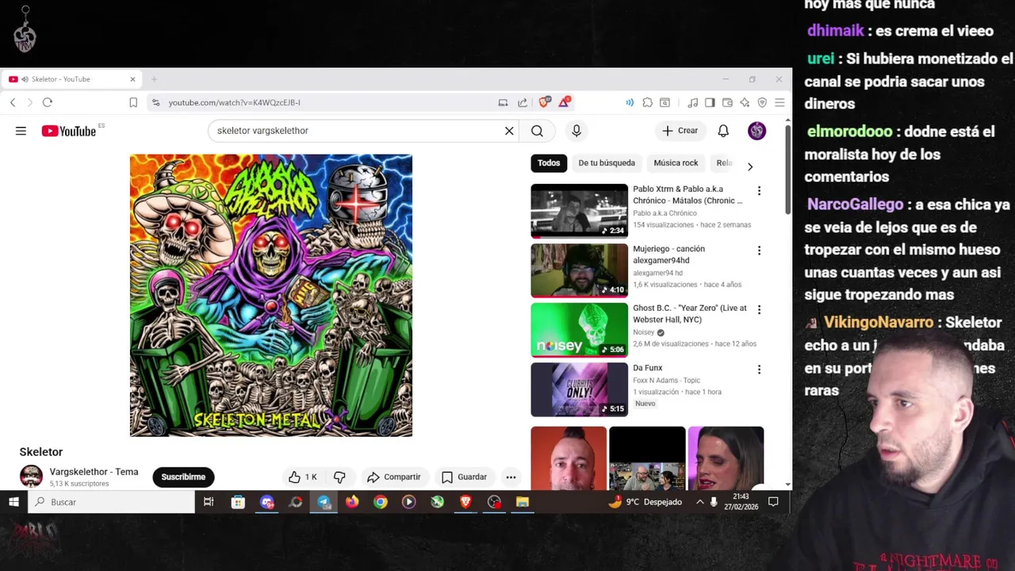The height and width of the screenshot is (571, 1015).
Task: Open a new browser tab
Action: click(x=154, y=79)
